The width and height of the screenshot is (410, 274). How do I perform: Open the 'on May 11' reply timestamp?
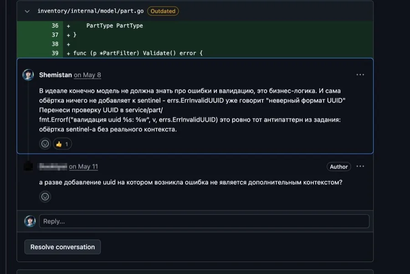coord(83,167)
